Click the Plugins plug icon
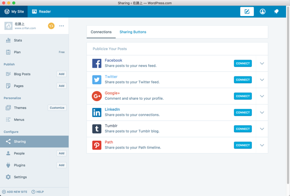Screen dimensions: 290x196 pos(8,165)
